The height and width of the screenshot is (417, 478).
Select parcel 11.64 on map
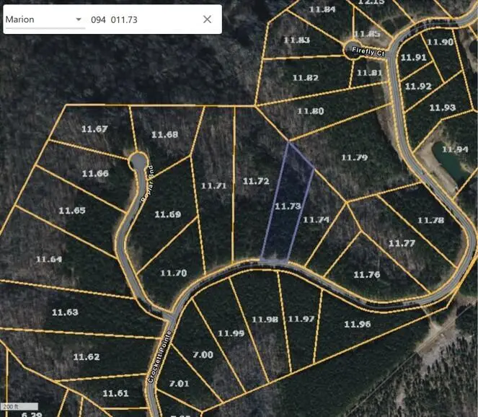click(49, 259)
